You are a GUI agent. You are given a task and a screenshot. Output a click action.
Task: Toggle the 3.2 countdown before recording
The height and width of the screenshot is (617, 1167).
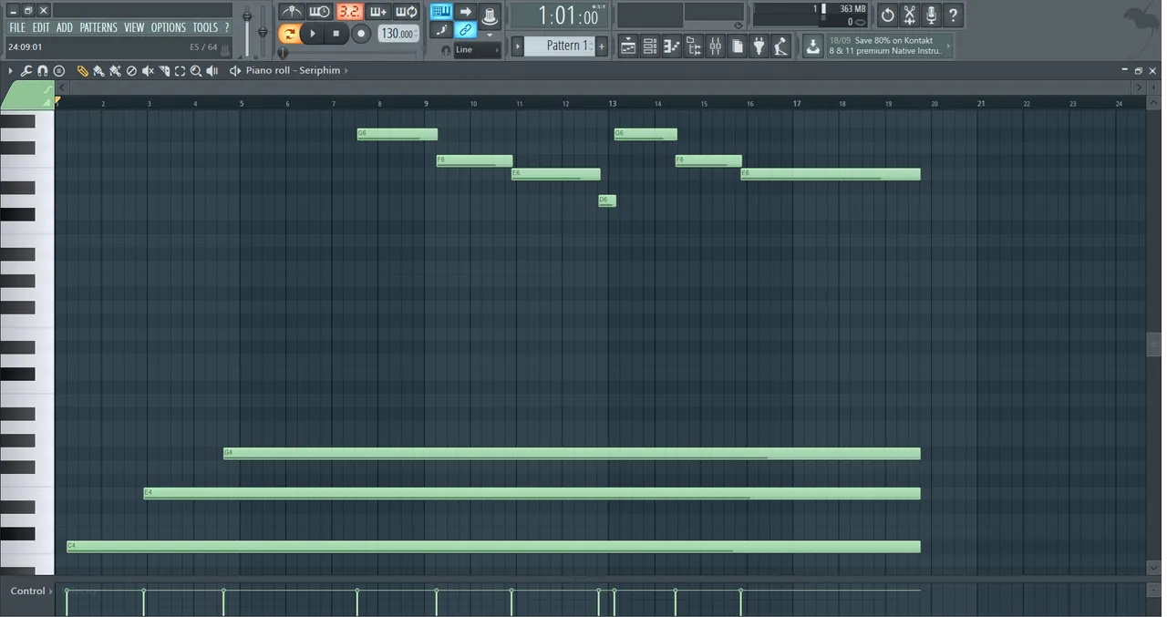[x=348, y=12]
